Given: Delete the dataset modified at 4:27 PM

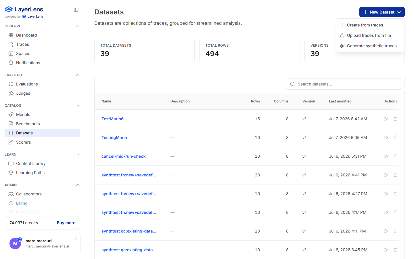Looking at the screenshot, I should click(x=396, y=194).
